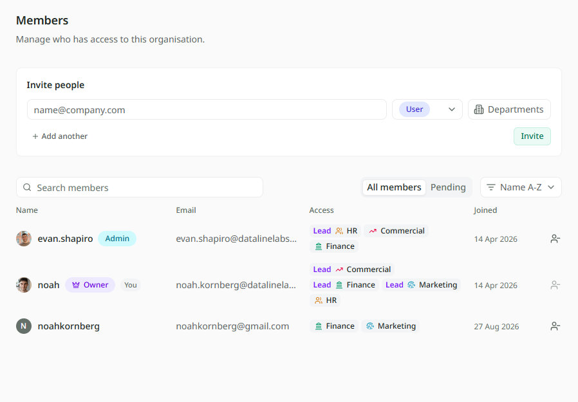
Task: Click the N avatar for noahkornberg
Action: click(24, 326)
